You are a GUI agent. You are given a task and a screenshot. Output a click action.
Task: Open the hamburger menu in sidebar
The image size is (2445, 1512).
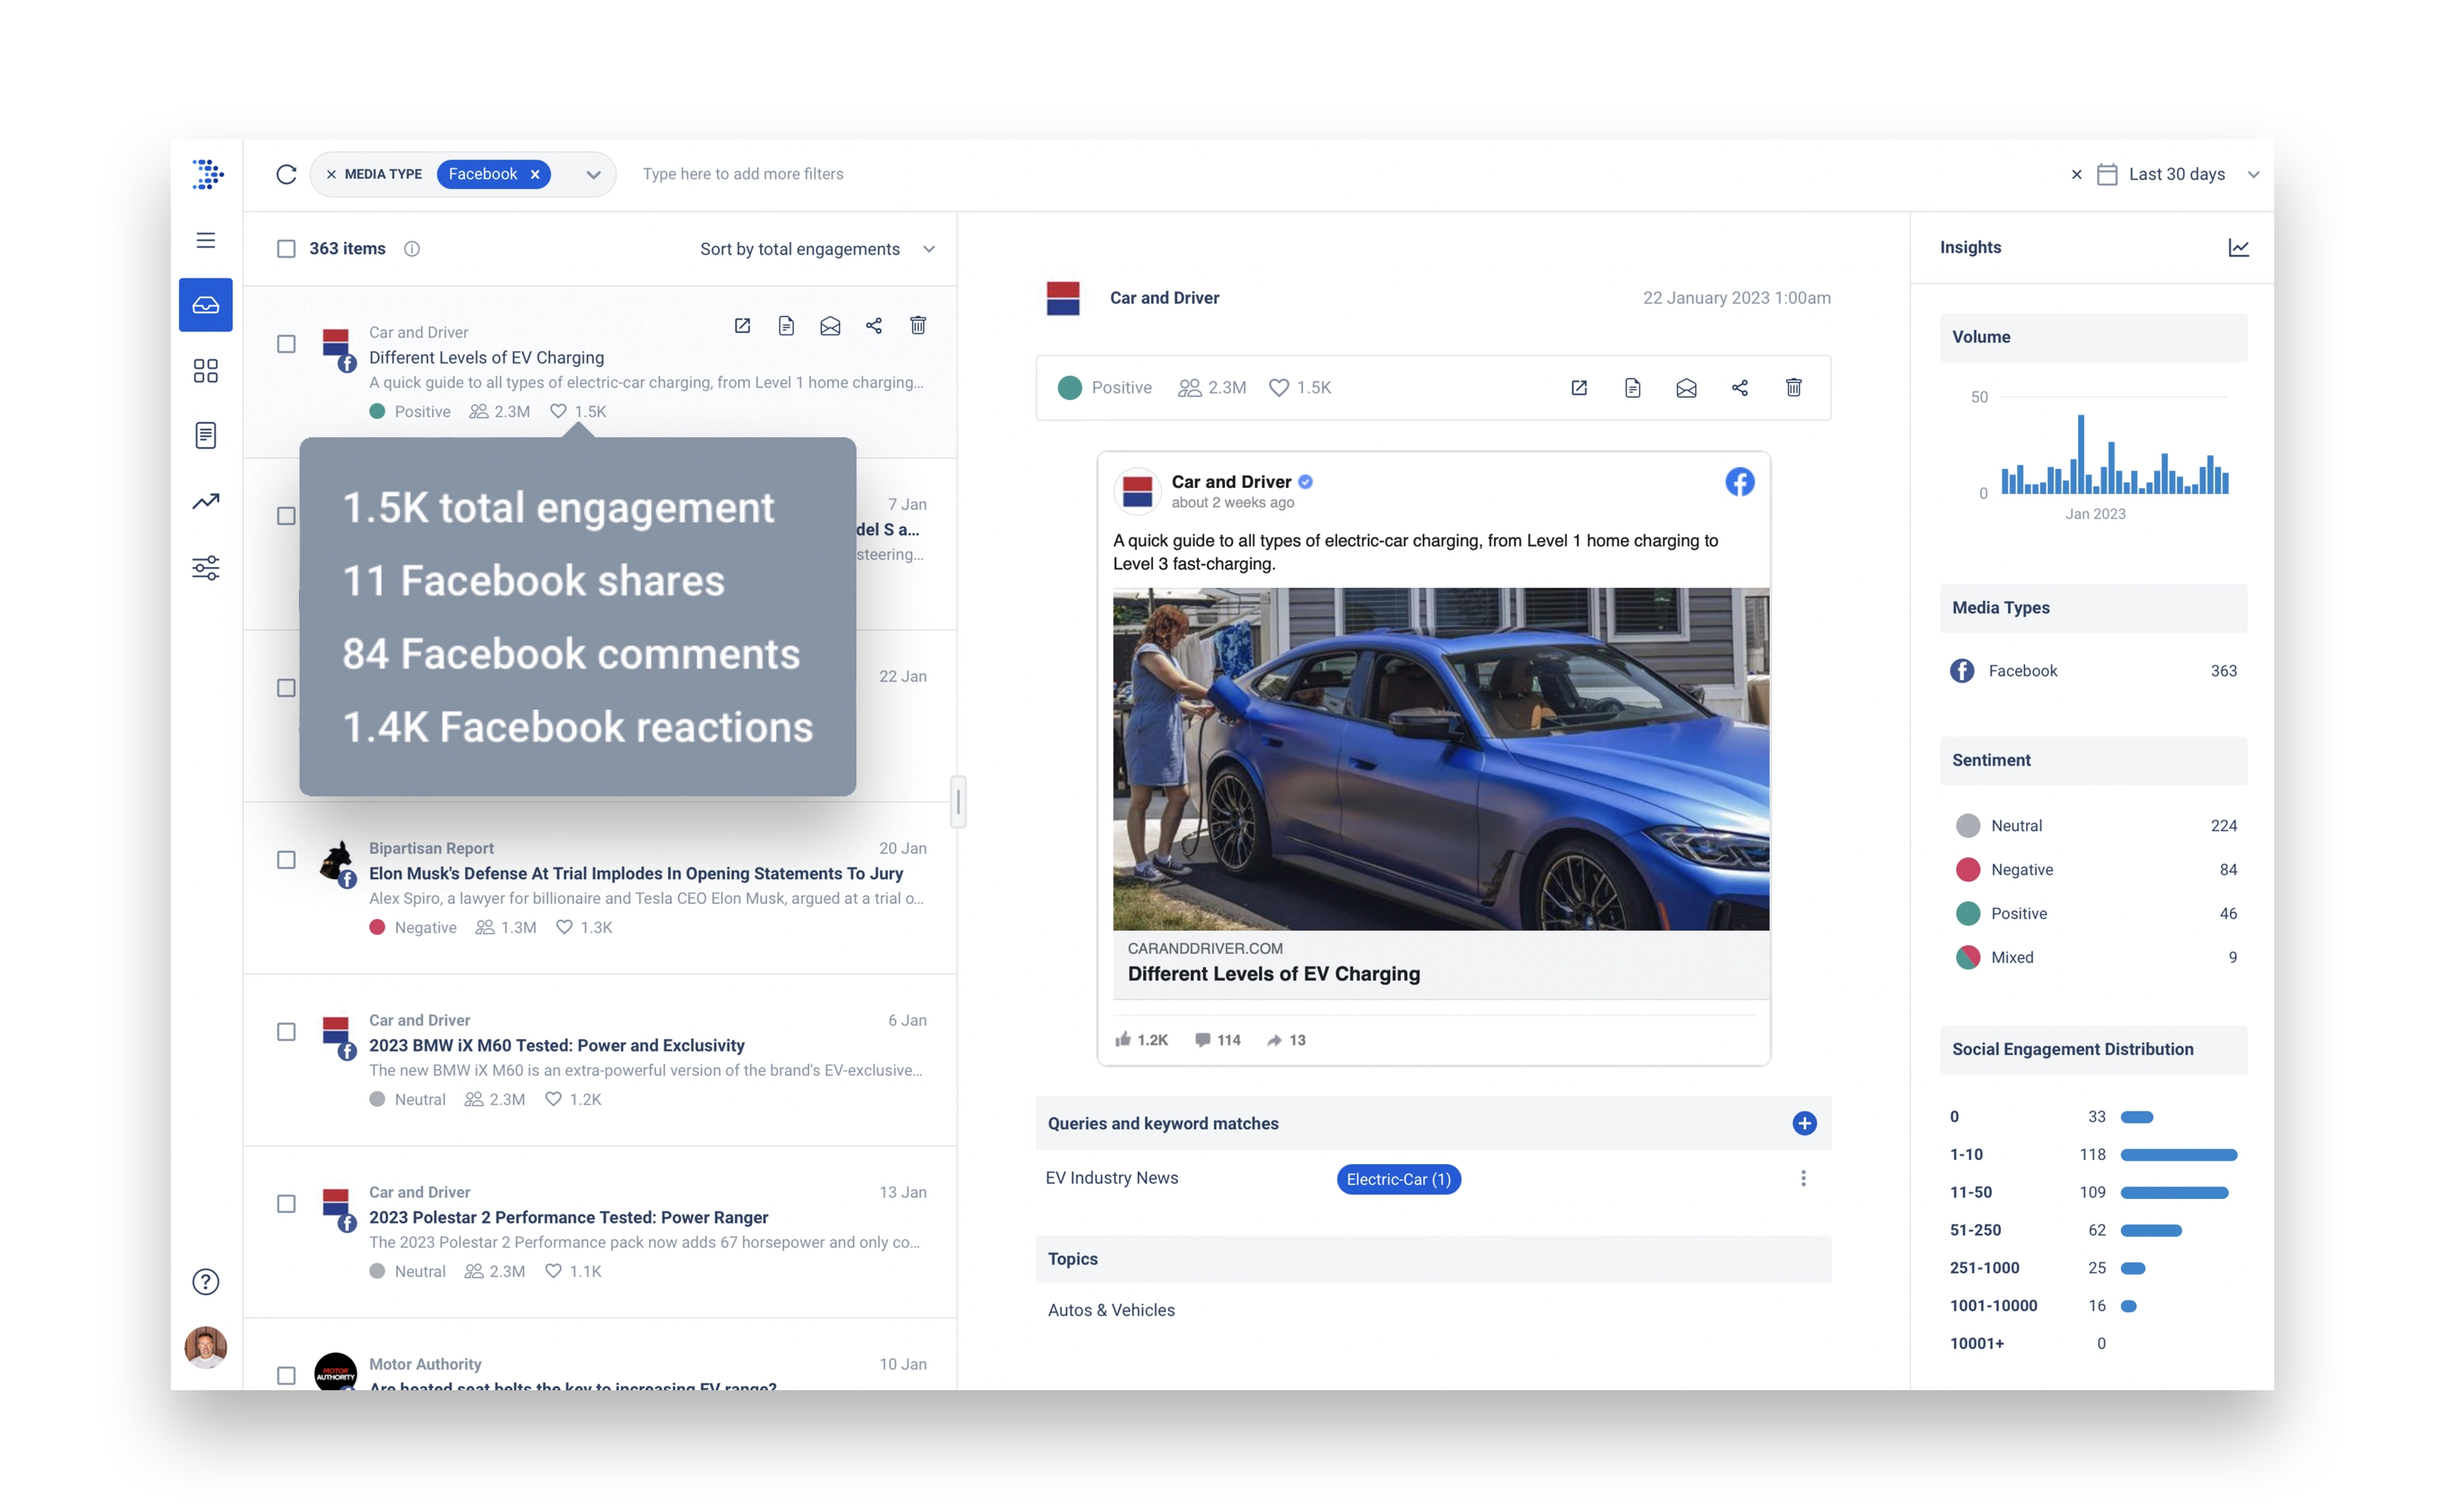[x=206, y=240]
